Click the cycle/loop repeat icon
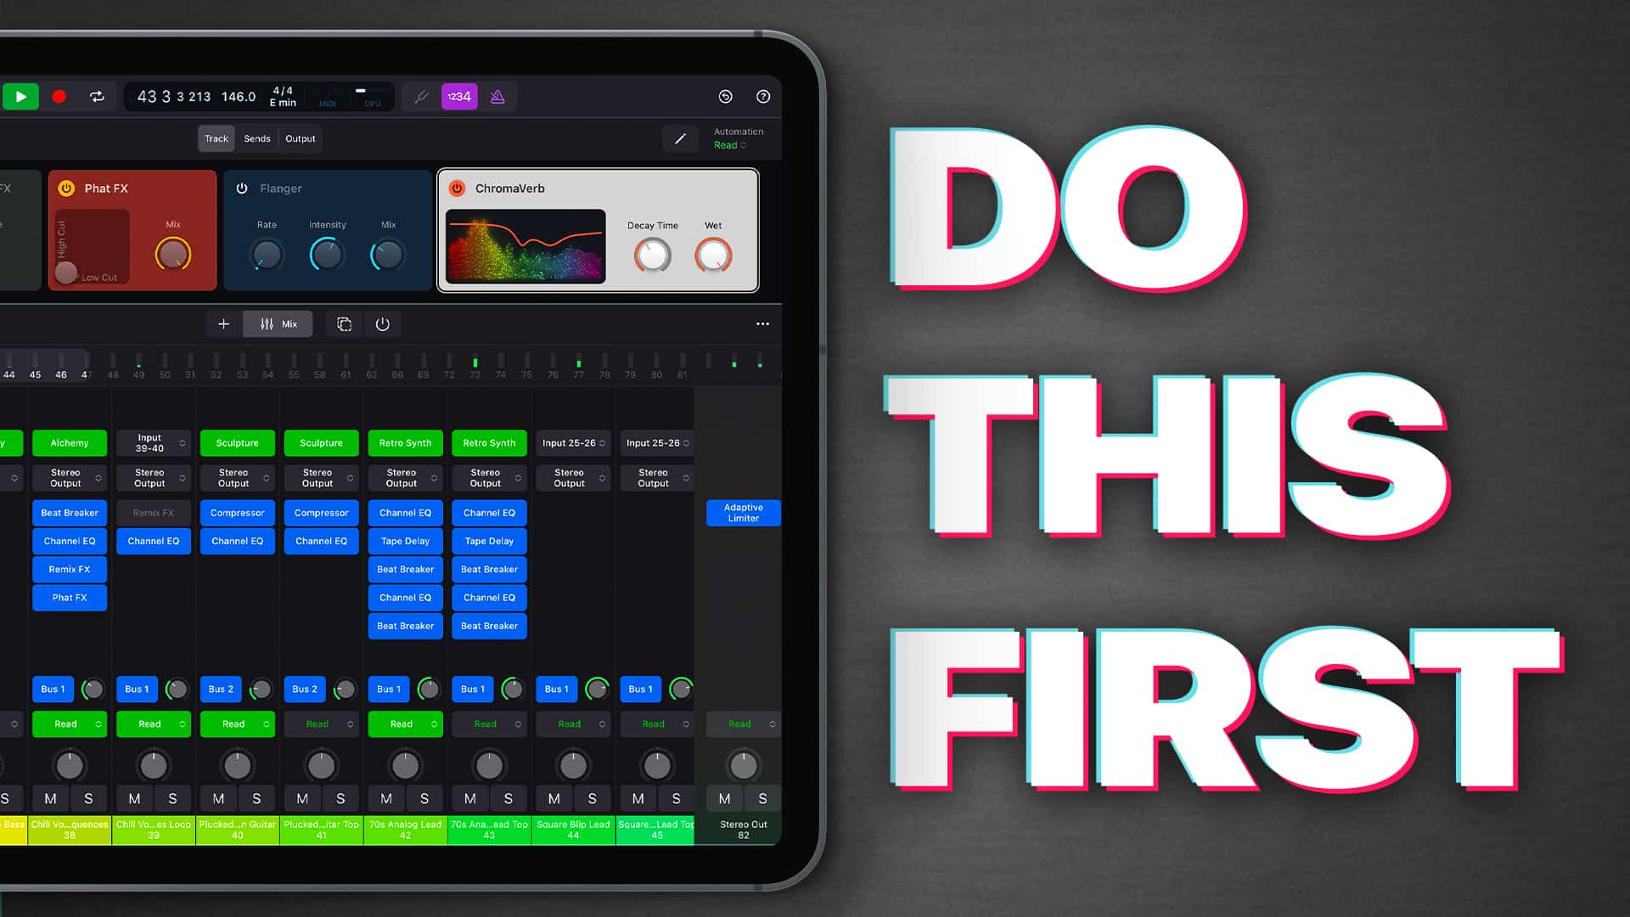This screenshot has height=917, width=1630. 96,98
